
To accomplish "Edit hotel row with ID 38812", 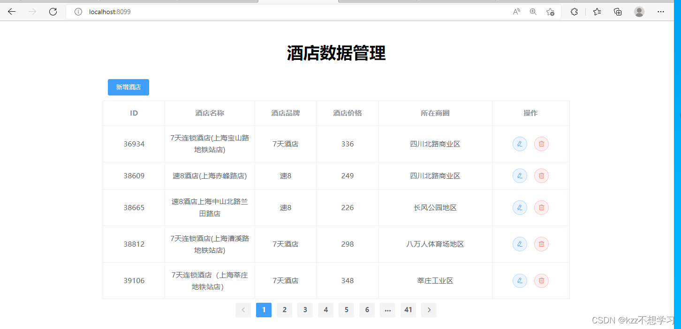I will pyautogui.click(x=520, y=244).
